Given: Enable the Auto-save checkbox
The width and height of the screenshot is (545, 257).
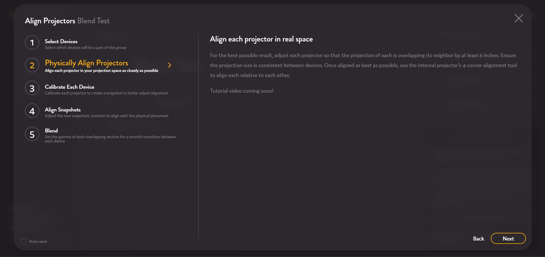Looking at the screenshot, I should 24,242.
